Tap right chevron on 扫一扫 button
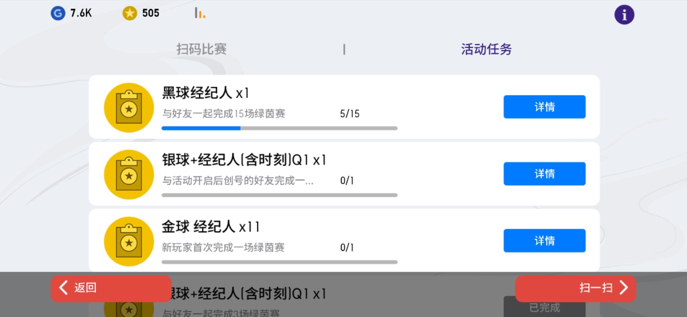The width and height of the screenshot is (687, 317). pyautogui.click(x=624, y=288)
